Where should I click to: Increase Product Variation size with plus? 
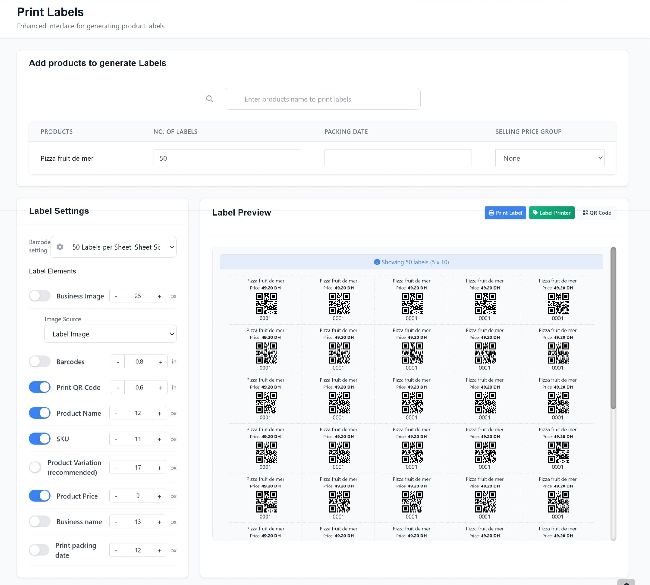click(160, 467)
